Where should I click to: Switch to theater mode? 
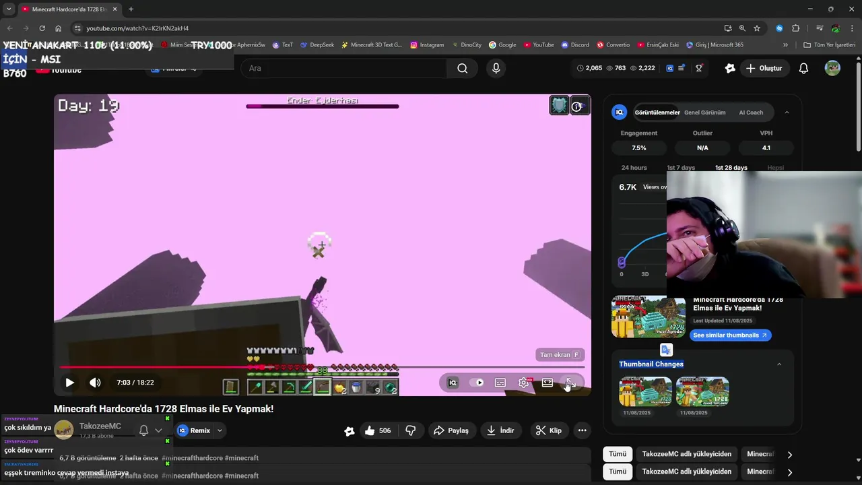pos(548,383)
